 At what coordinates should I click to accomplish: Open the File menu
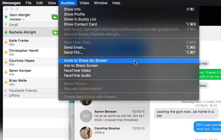[28, 3]
